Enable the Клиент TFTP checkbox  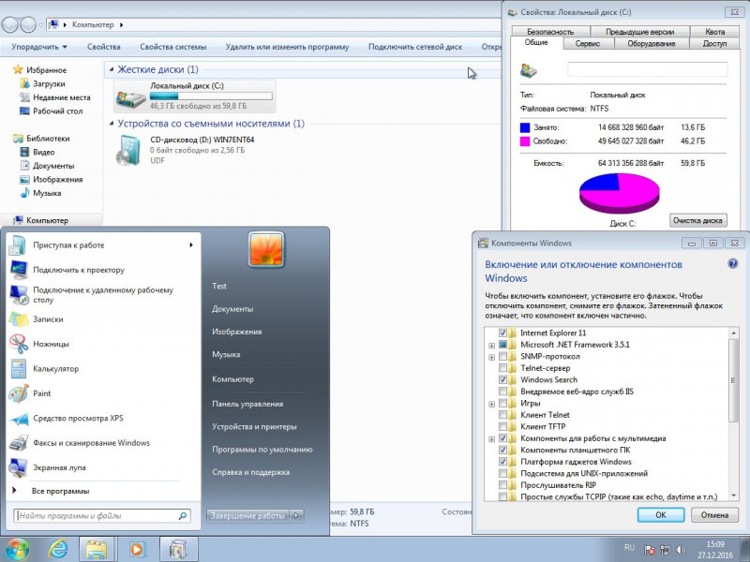point(502,427)
